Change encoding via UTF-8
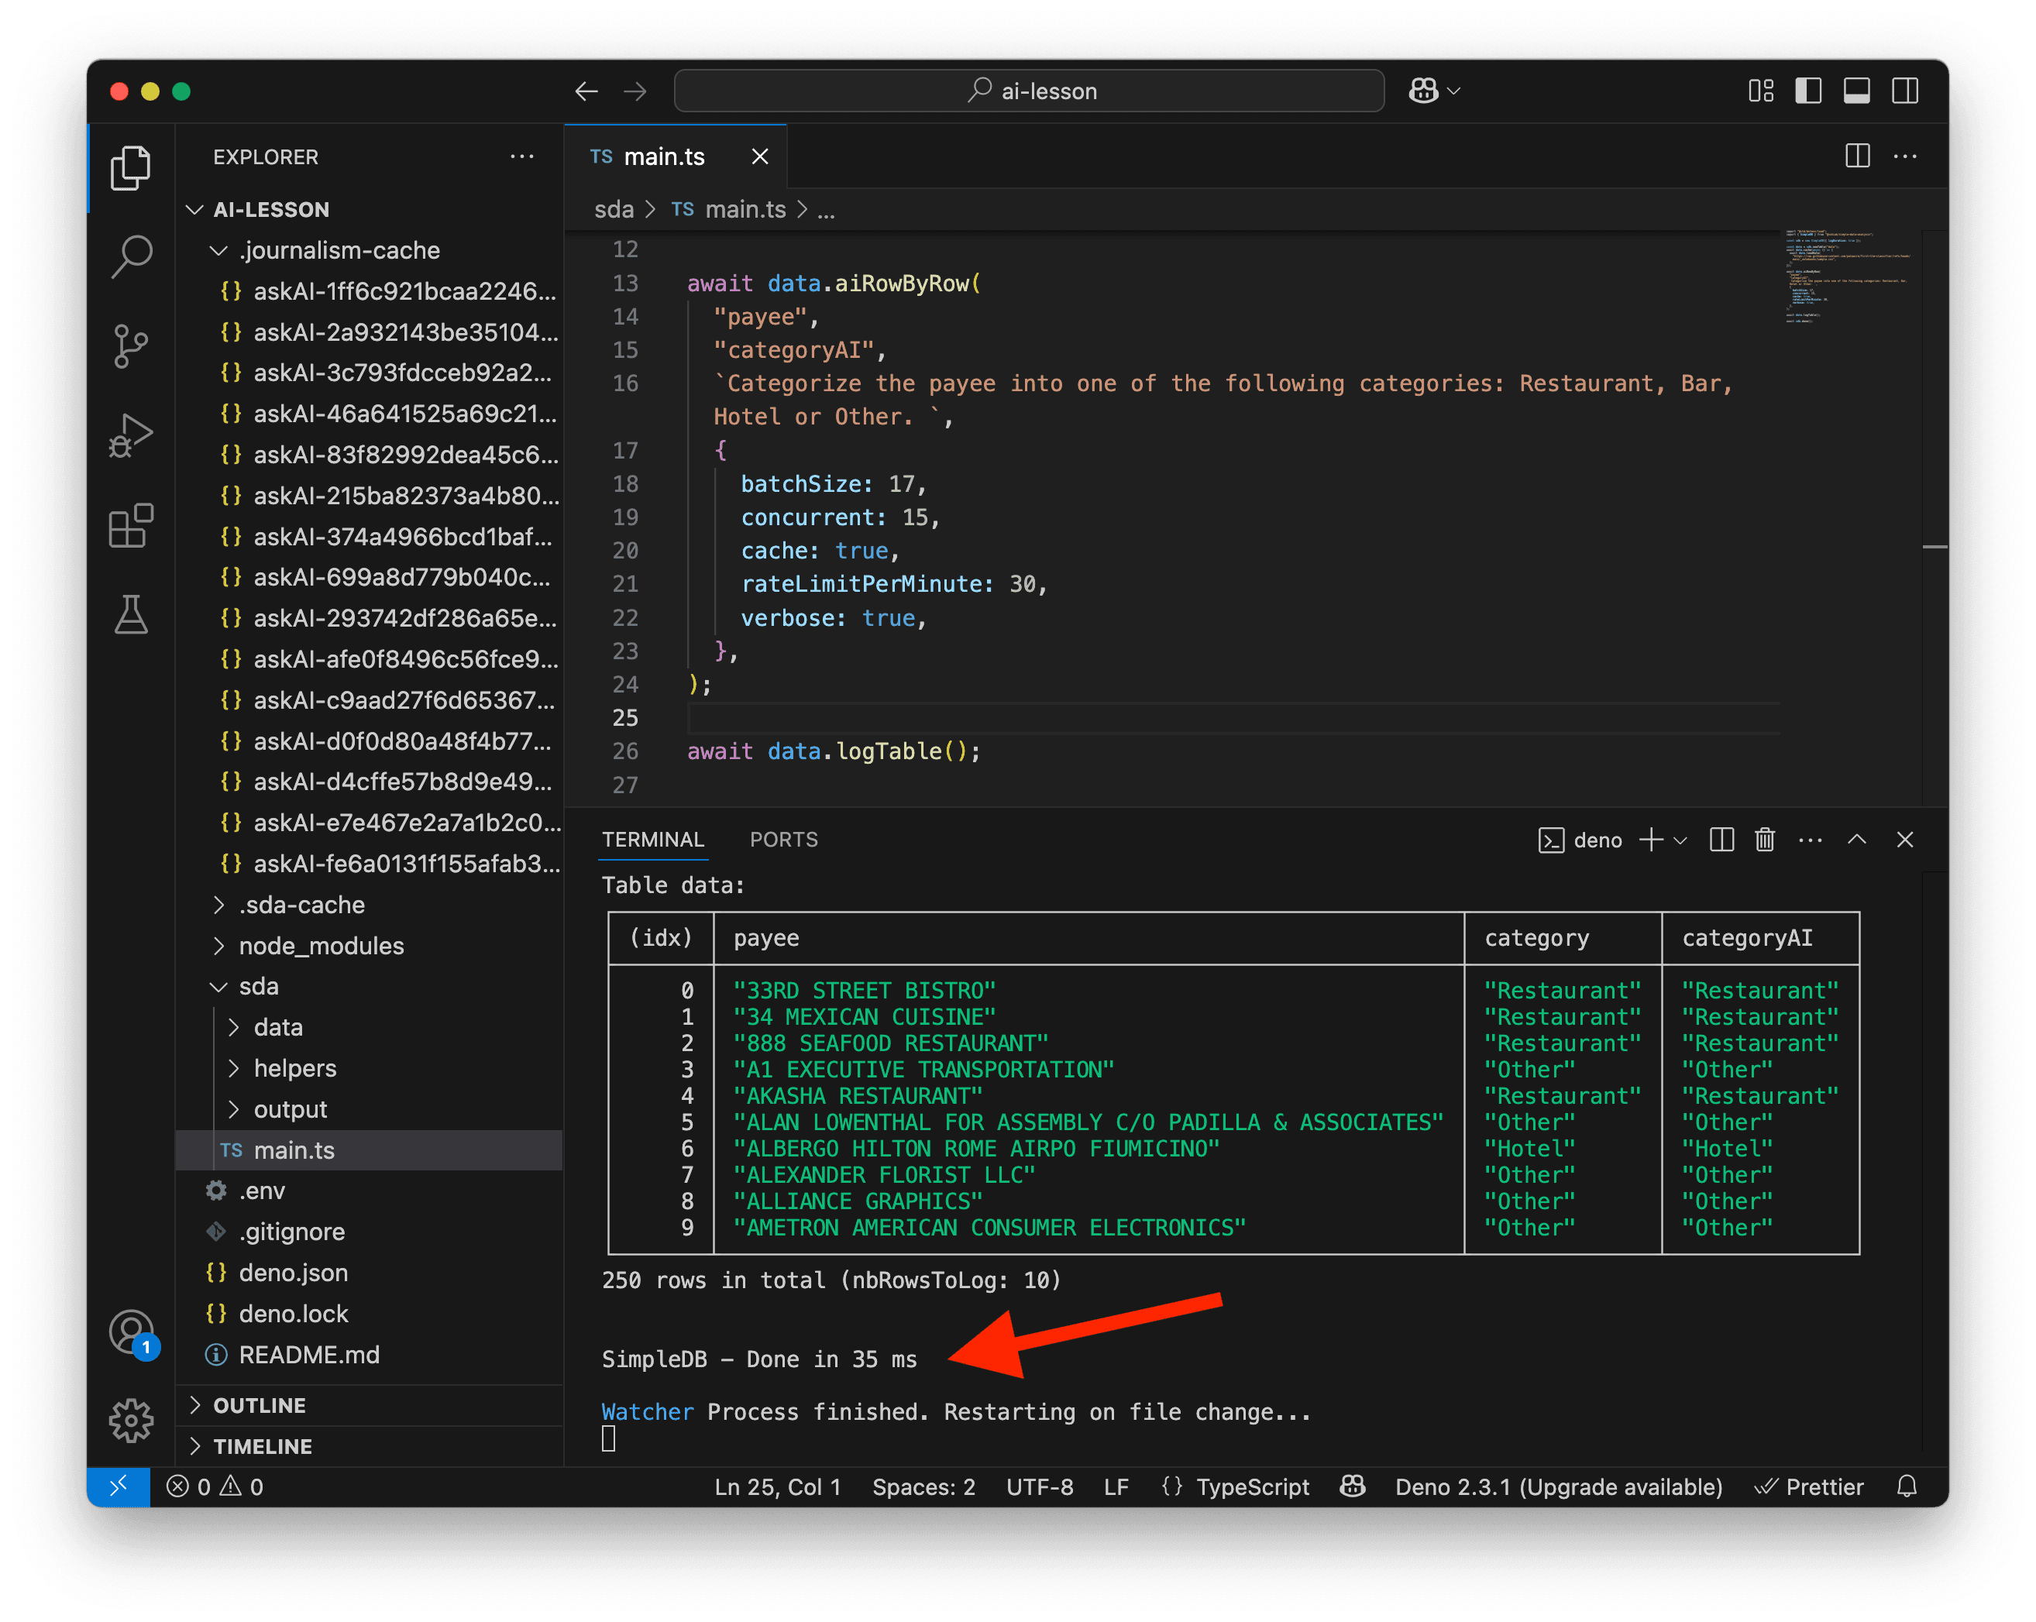This screenshot has height=1622, width=2036. [x=1040, y=1487]
